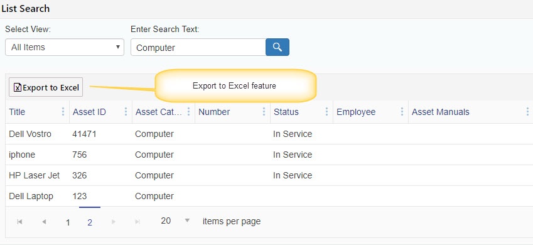Go to the previous page arrow
533x245 pixels.
tap(44, 222)
